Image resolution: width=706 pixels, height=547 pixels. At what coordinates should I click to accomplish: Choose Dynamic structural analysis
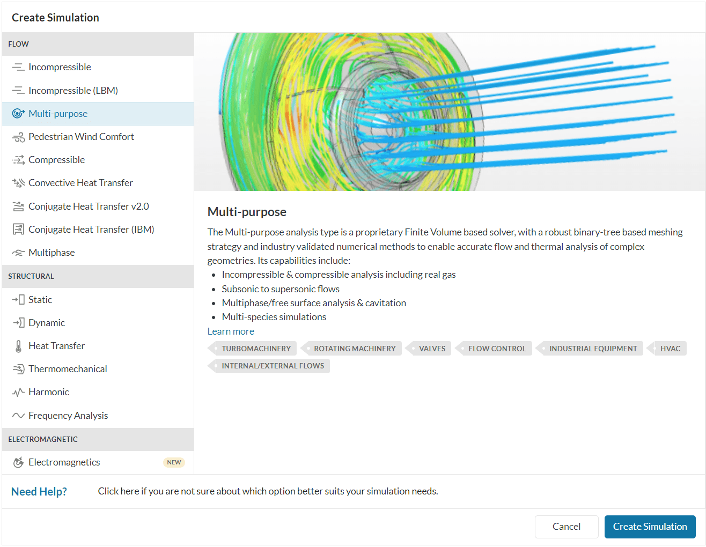pos(47,323)
